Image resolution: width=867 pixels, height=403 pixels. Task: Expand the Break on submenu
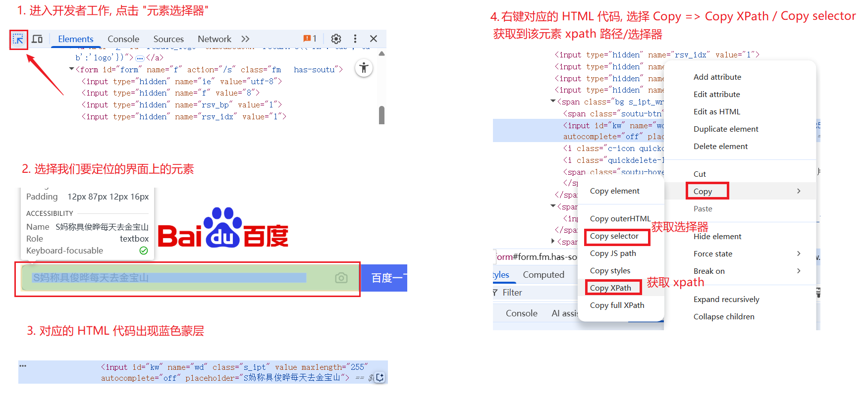[740, 271]
